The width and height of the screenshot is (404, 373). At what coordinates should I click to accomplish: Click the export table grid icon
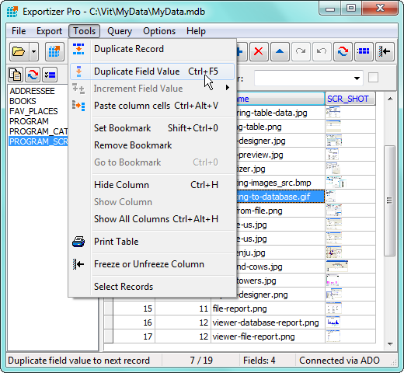54,51
